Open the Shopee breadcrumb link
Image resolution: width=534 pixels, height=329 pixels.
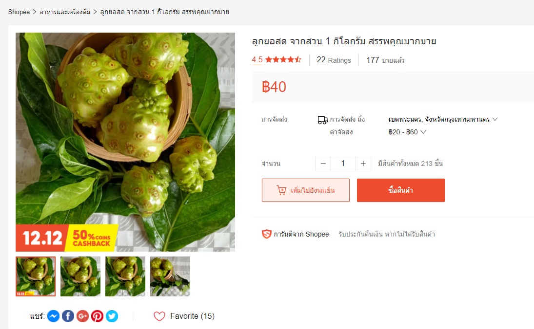[x=19, y=12]
